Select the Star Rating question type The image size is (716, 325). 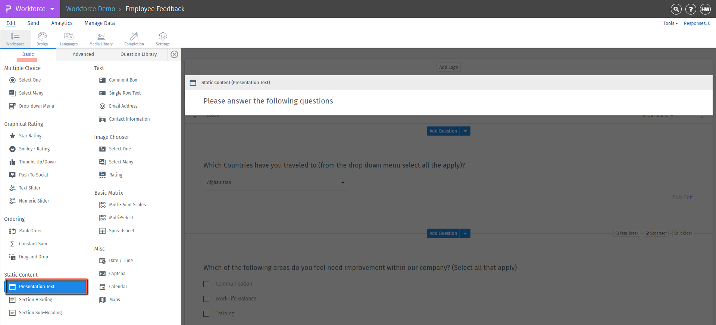[30, 136]
